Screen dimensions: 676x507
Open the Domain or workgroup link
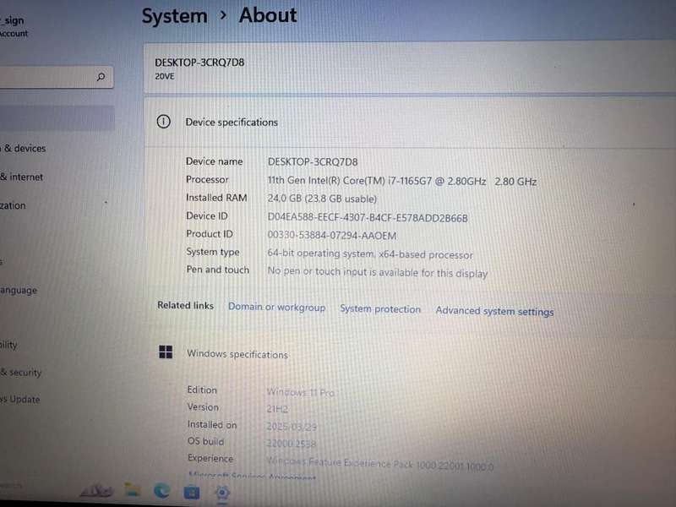pyautogui.click(x=277, y=307)
